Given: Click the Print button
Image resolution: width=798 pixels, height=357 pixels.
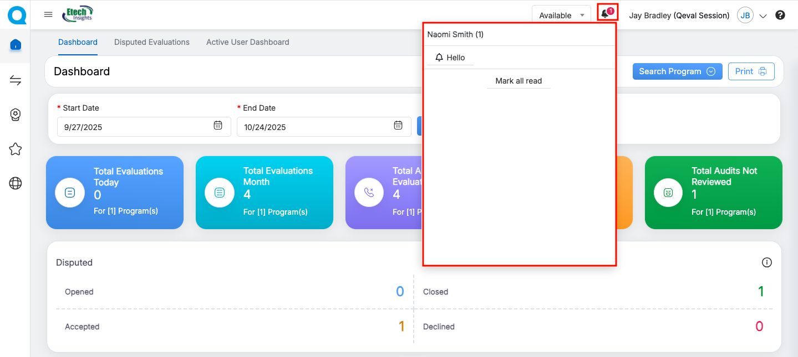Looking at the screenshot, I should point(751,71).
